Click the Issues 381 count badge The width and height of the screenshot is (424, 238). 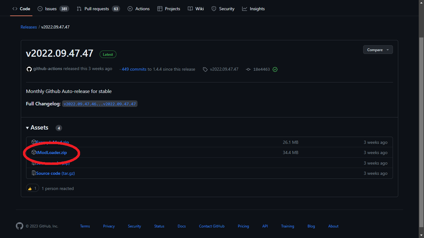coord(64,9)
